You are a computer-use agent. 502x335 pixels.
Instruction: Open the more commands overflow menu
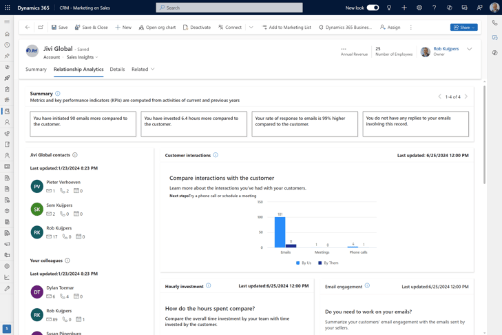coord(410,28)
